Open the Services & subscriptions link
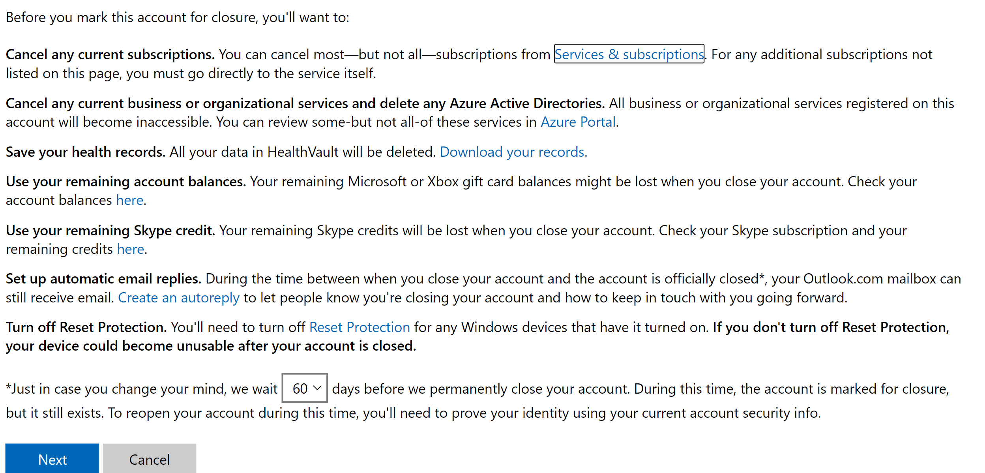The image size is (985, 473). tap(629, 54)
